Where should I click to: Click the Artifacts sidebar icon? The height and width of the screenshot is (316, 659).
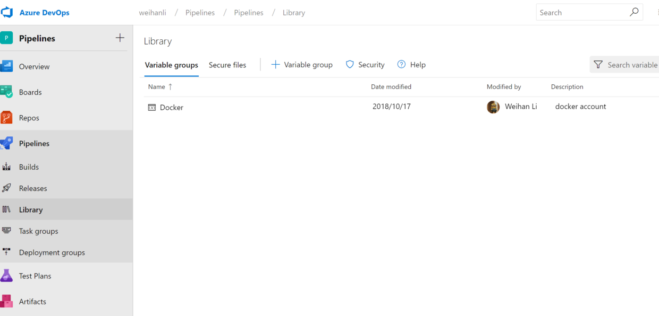coord(6,301)
